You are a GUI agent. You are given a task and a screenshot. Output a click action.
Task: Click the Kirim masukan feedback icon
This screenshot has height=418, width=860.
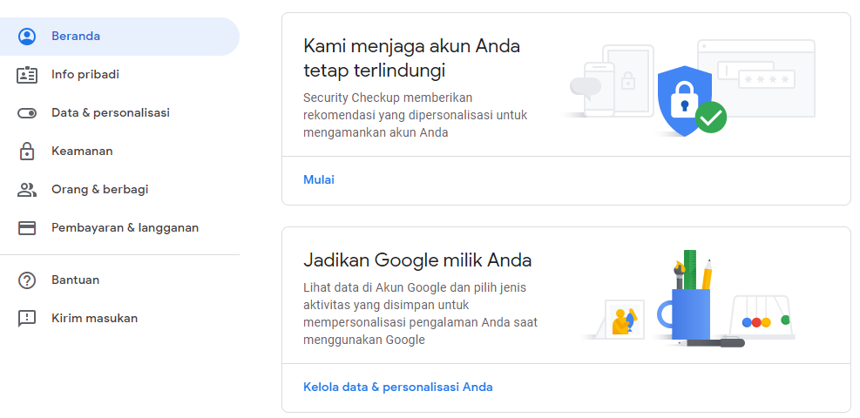tap(27, 319)
